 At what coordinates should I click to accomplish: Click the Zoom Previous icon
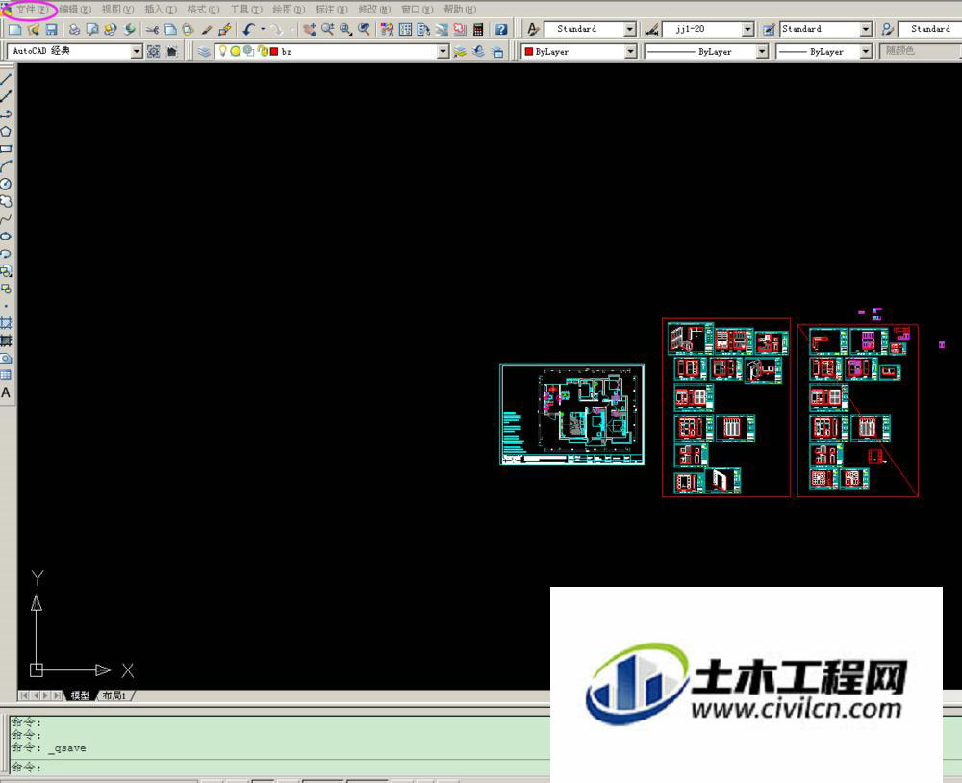click(365, 29)
